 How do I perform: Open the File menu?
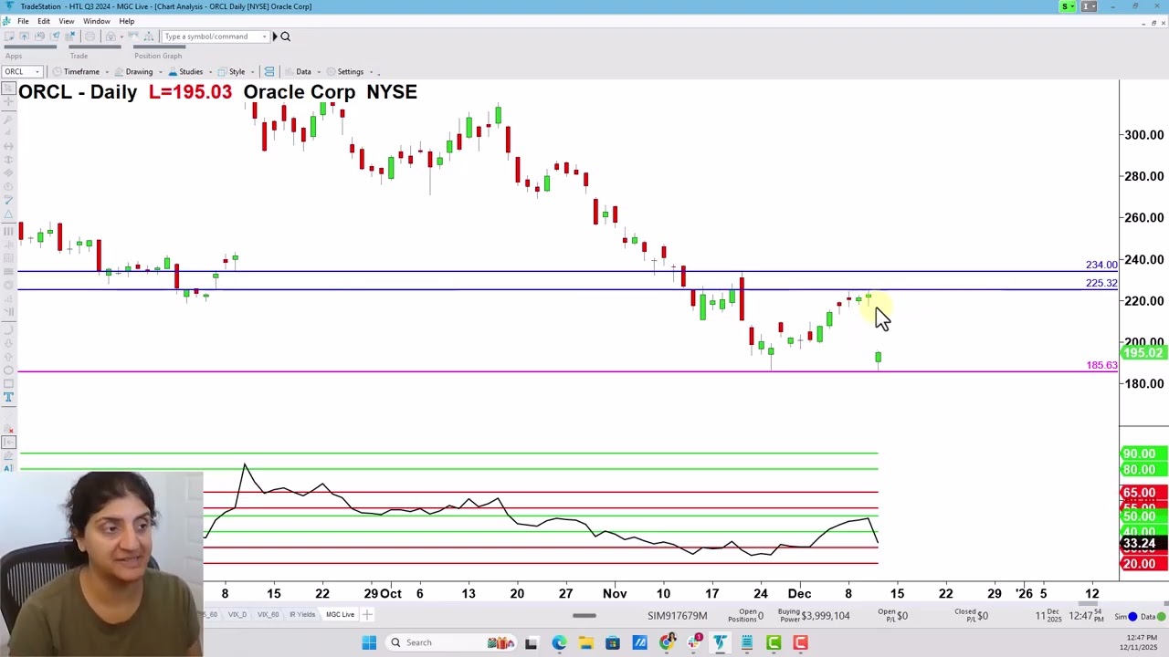[x=23, y=21]
